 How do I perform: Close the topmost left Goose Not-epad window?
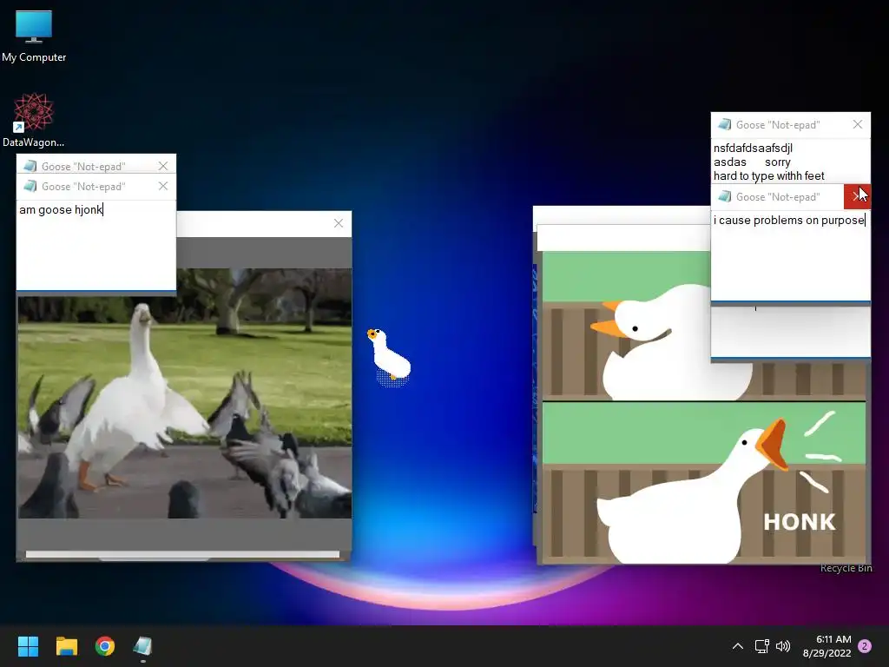pyautogui.click(x=163, y=166)
